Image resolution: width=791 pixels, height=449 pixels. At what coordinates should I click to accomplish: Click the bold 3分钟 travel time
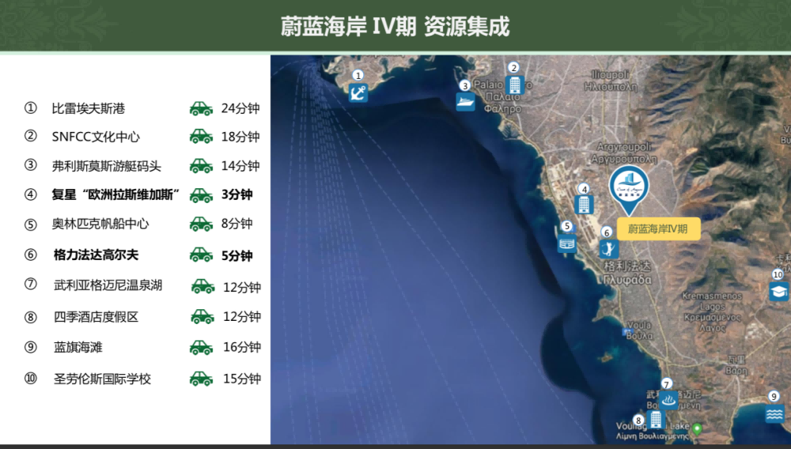pyautogui.click(x=237, y=194)
